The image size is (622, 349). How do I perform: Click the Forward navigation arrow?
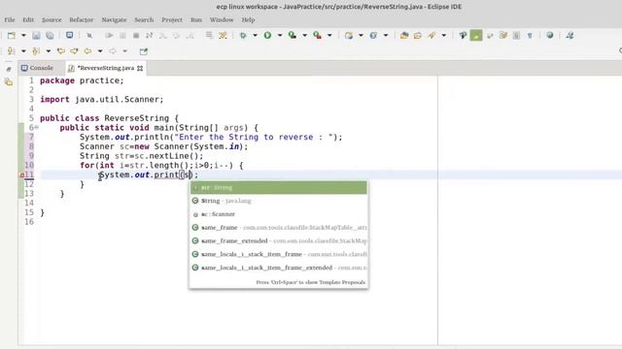click(x=113, y=51)
